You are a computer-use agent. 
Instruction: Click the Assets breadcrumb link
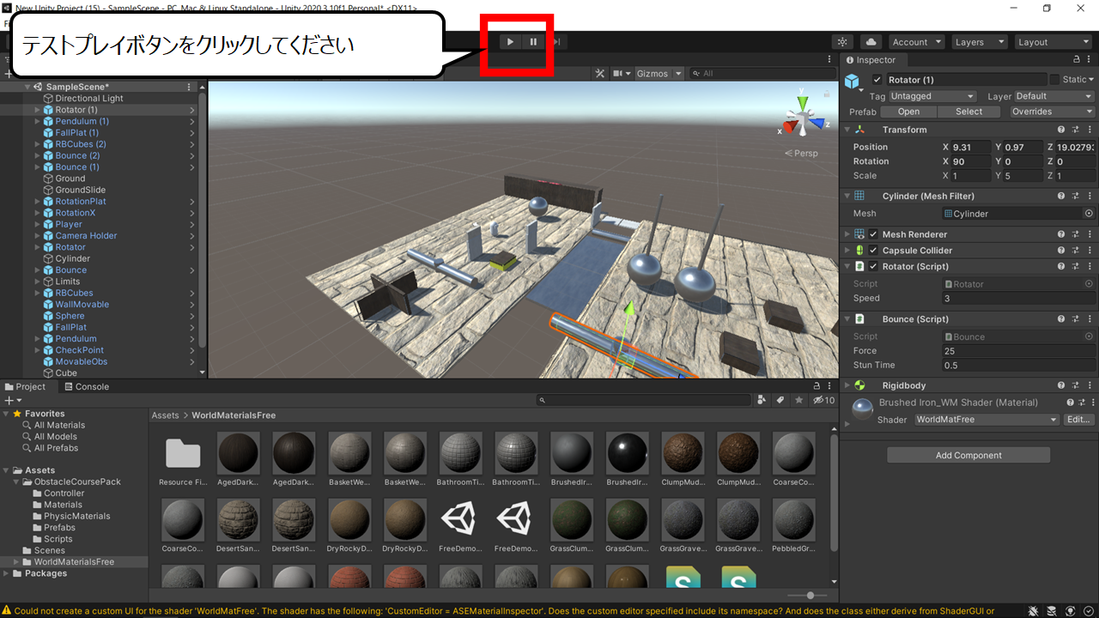[165, 415]
